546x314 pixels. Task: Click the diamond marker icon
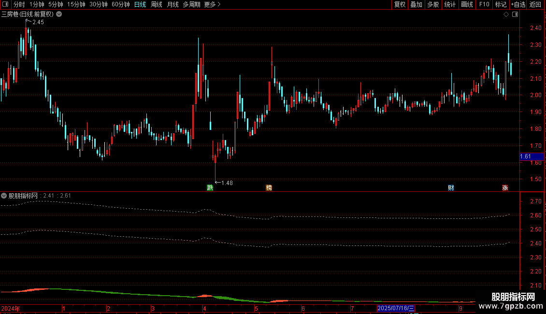[x=506, y=14]
